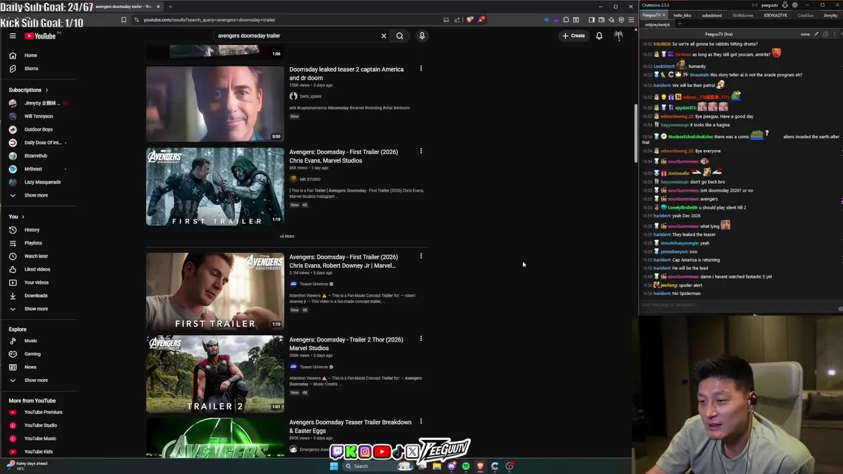843x474 pixels.
Task: Focus the Chatterino message input box
Action: pyautogui.click(x=738, y=305)
